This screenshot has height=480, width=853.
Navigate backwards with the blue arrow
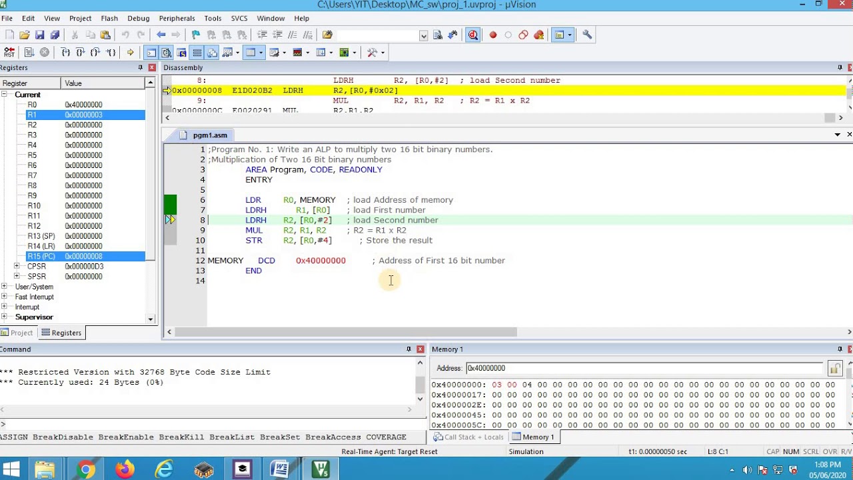pyautogui.click(x=161, y=35)
